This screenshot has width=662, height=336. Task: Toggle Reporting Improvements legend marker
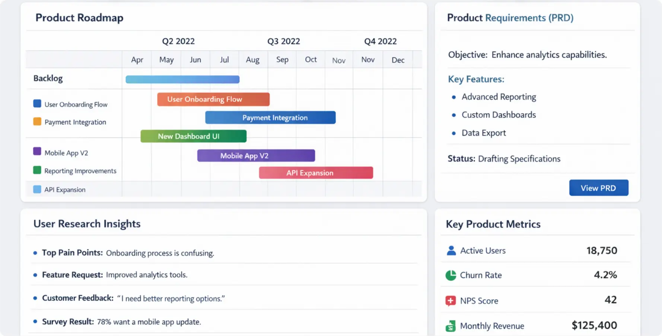point(36,170)
